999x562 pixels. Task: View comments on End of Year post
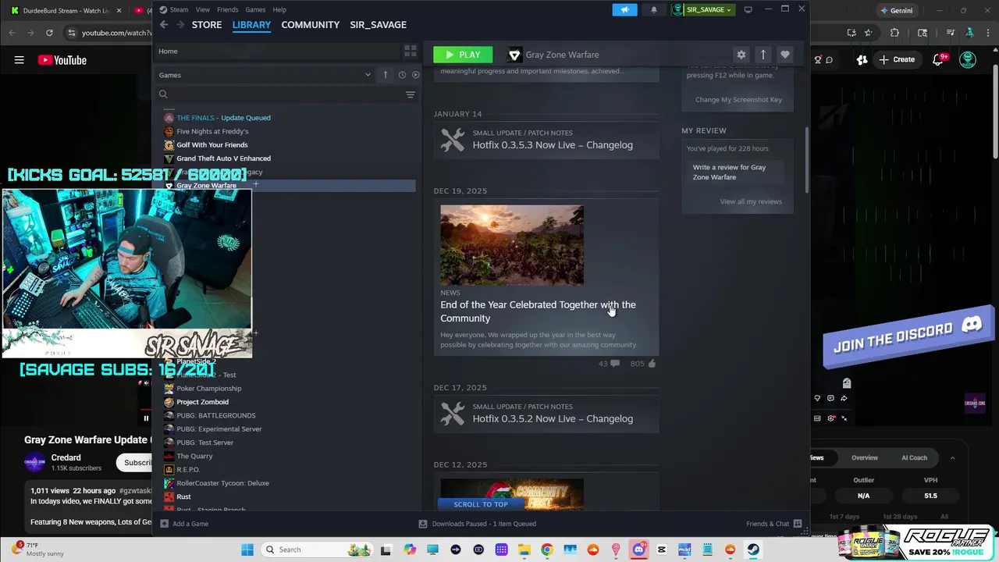609,364
